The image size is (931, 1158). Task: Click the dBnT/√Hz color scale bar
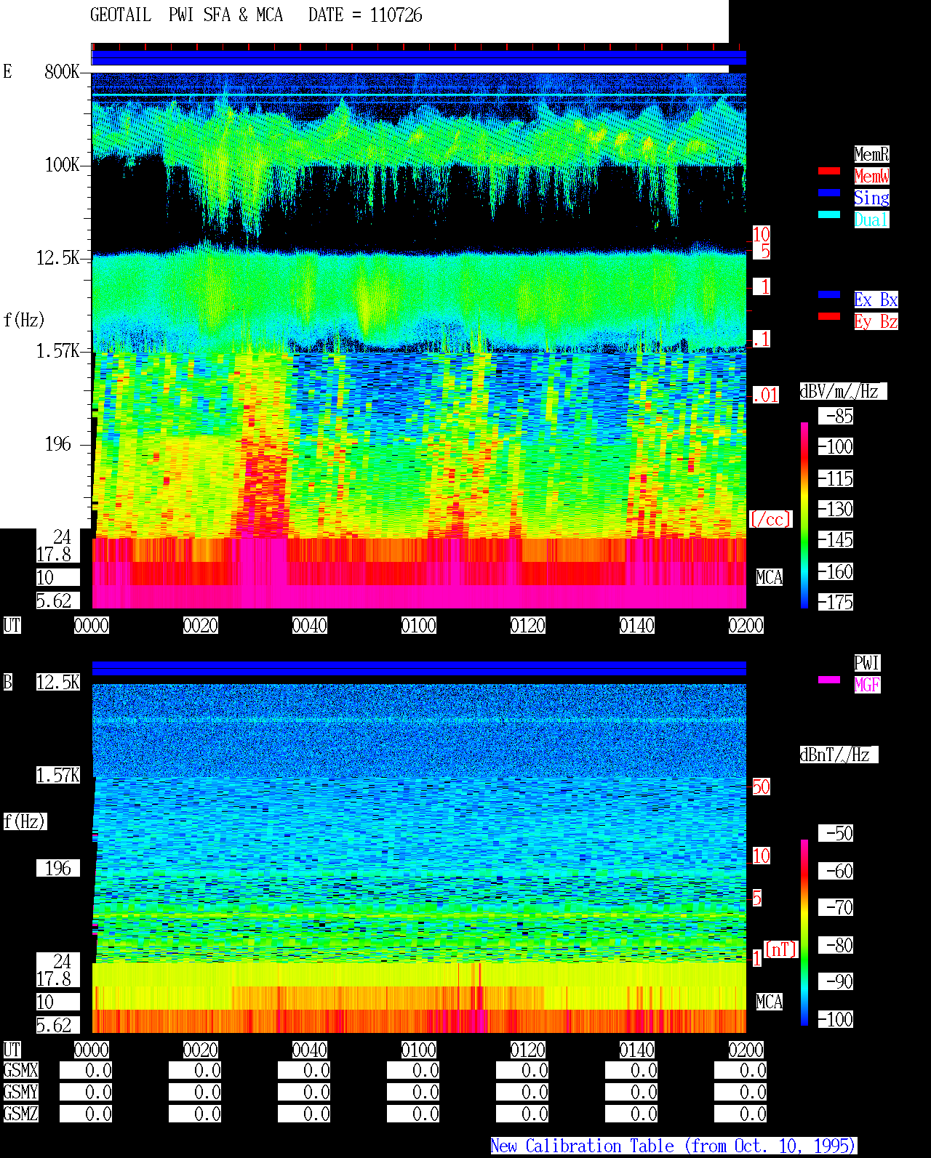(804, 933)
